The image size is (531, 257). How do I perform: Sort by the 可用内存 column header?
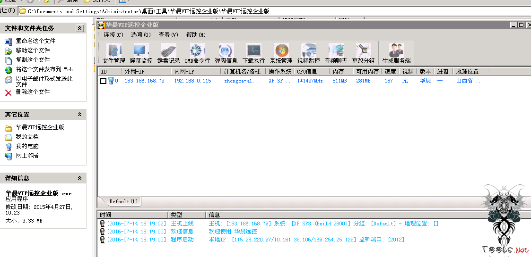click(x=367, y=72)
